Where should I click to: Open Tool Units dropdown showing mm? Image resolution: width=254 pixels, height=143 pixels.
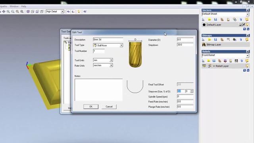pos(111,60)
